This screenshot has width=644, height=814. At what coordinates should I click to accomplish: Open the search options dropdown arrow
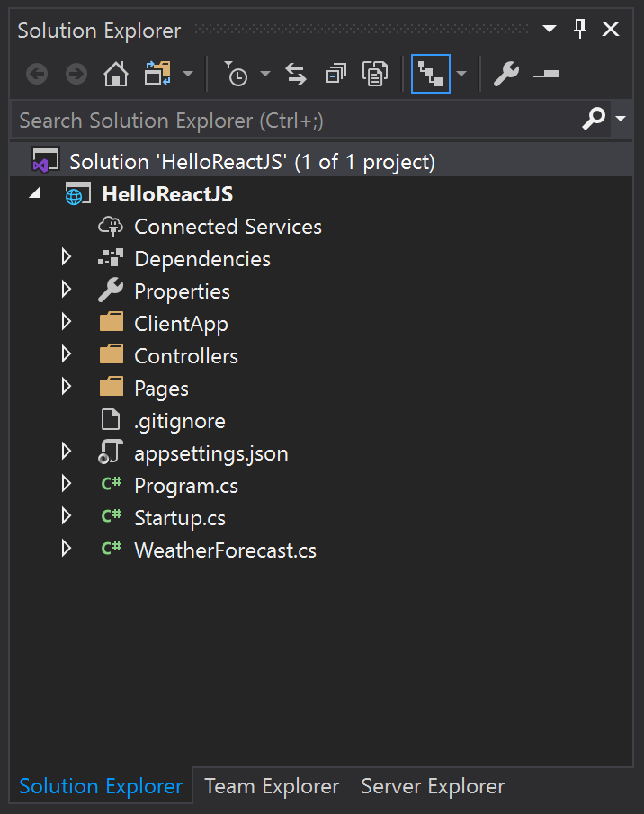(621, 119)
